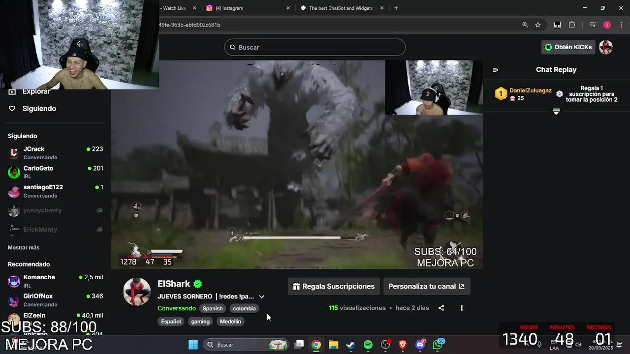Click the ElShark channel avatar
This screenshot has width=630, height=354.
(136, 292)
